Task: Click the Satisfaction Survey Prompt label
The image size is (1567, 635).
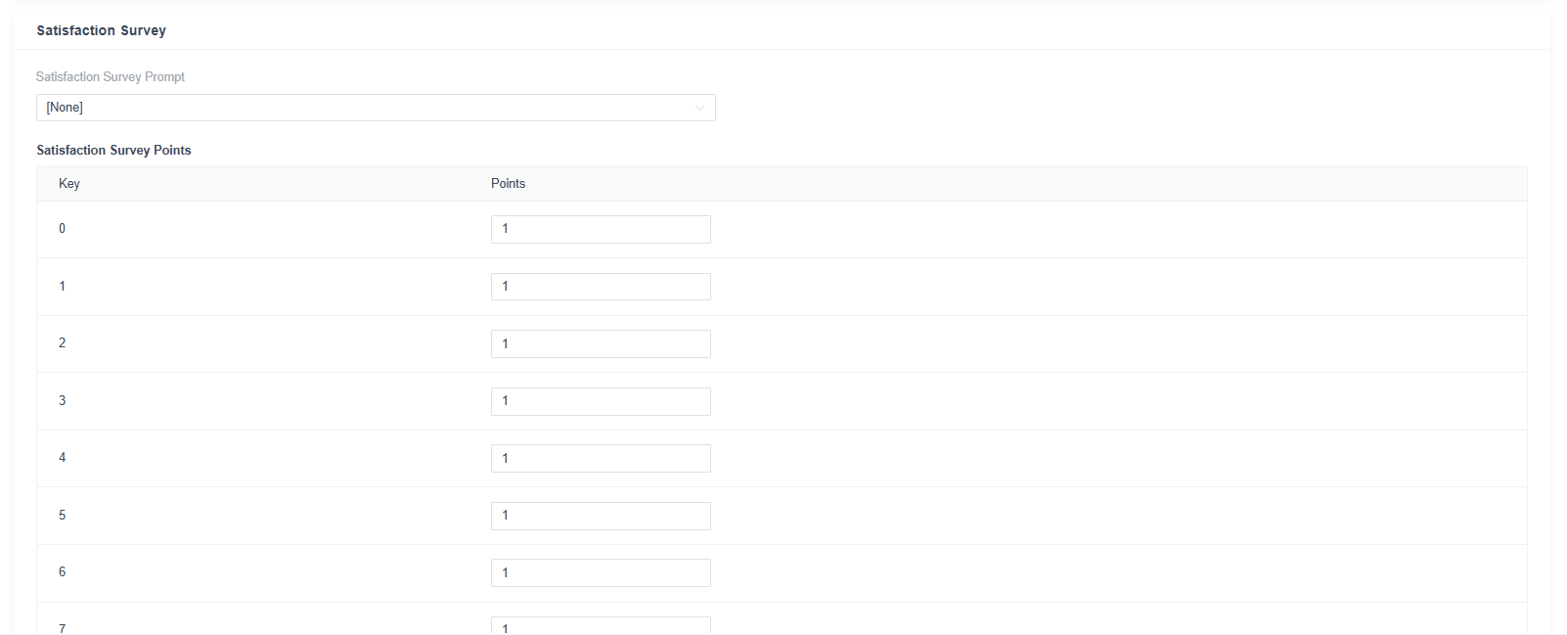Action: coord(111,76)
